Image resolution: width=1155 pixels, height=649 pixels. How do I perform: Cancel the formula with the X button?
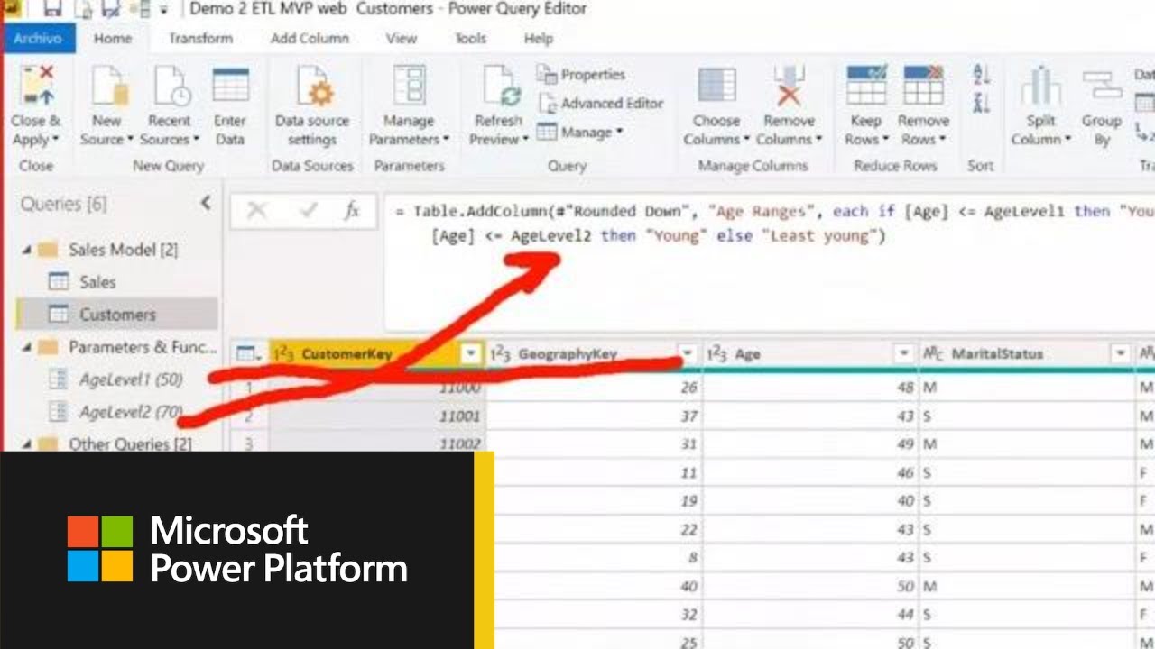pyautogui.click(x=257, y=211)
